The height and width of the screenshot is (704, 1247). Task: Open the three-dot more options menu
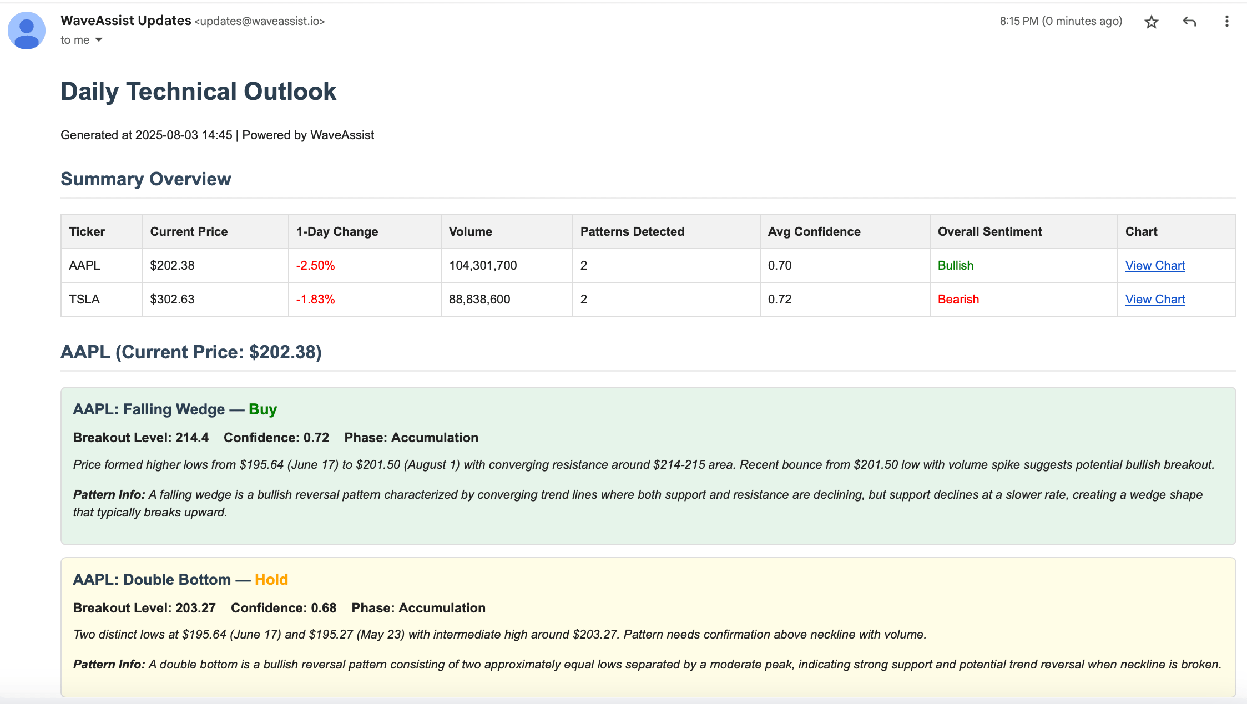[x=1226, y=22]
